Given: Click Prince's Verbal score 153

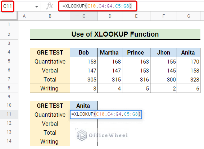Looking at the screenshot, I should (136, 70).
